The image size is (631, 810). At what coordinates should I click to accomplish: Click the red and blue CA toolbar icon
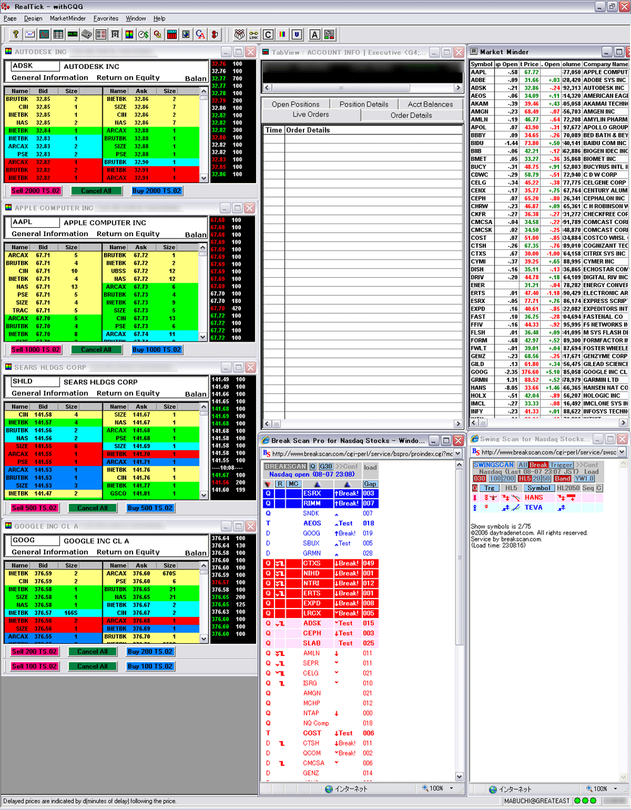click(200, 34)
